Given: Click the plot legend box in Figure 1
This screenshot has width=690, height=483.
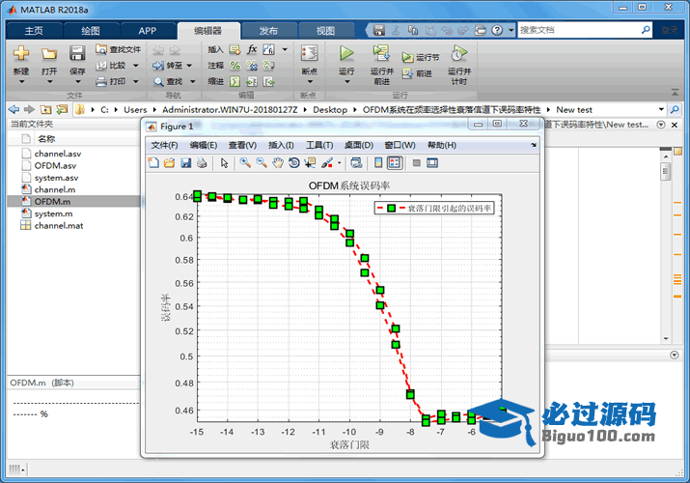Looking at the screenshot, I should [x=434, y=209].
